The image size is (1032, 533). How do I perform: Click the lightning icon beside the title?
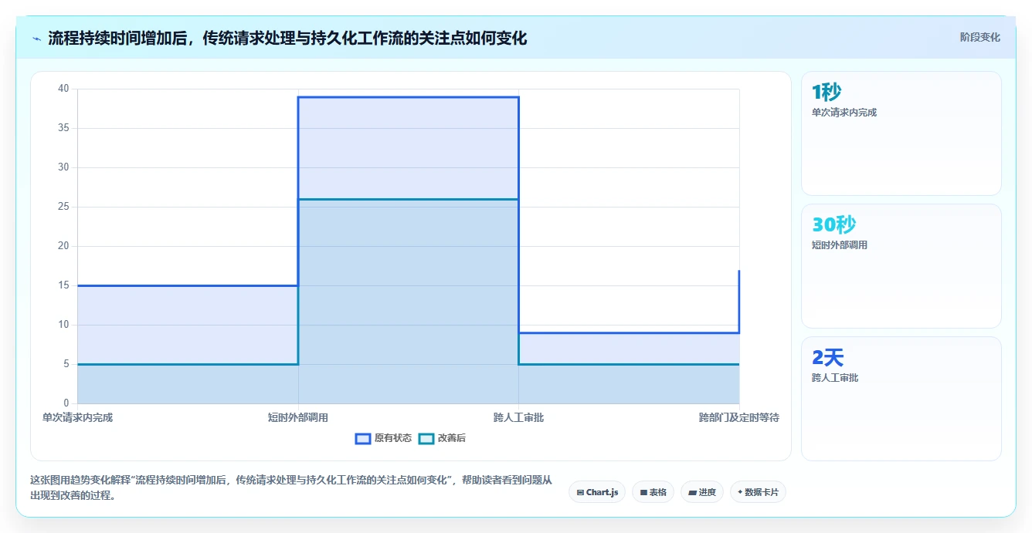(x=36, y=39)
